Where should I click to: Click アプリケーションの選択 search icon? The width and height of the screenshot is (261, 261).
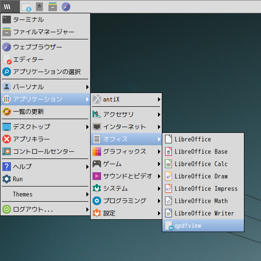pyautogui.click(x=7, y=72)
